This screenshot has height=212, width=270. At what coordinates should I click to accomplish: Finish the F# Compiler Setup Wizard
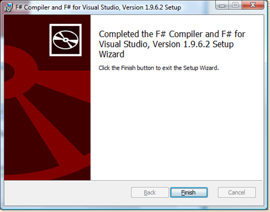click(x=189, y=193)
